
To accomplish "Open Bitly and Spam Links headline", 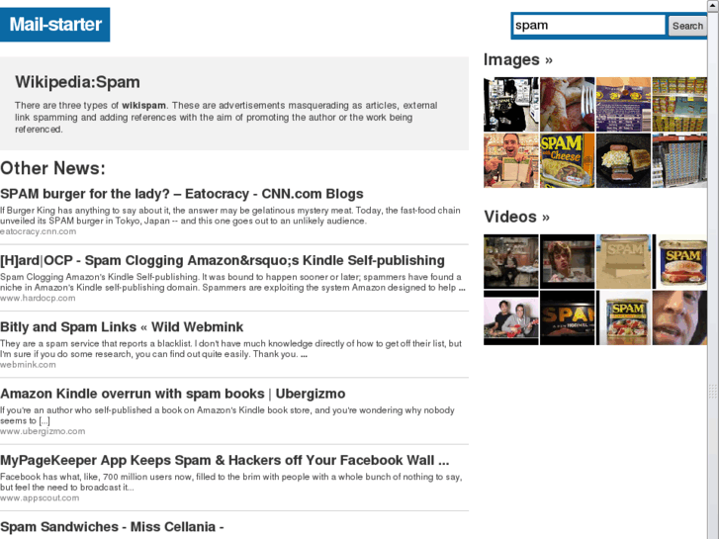I will pyautogui.click(x=122, y=326).
